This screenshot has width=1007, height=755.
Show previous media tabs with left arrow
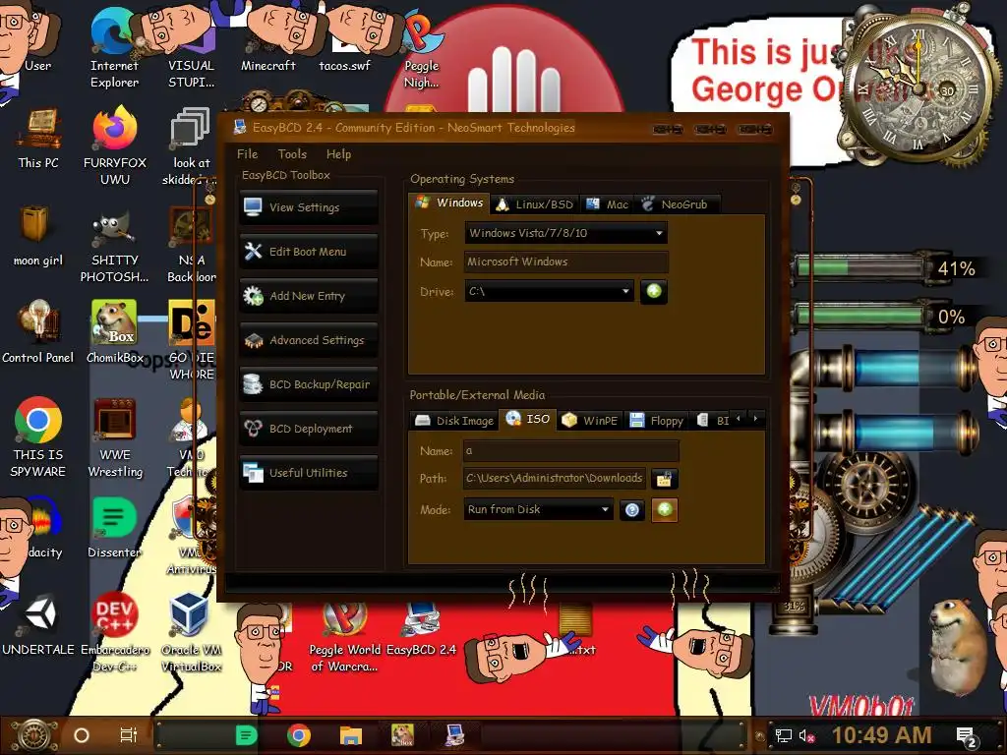739,419
